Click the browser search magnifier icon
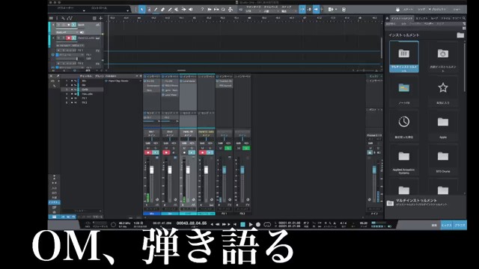479x269 pixels. tap(464, 18)
